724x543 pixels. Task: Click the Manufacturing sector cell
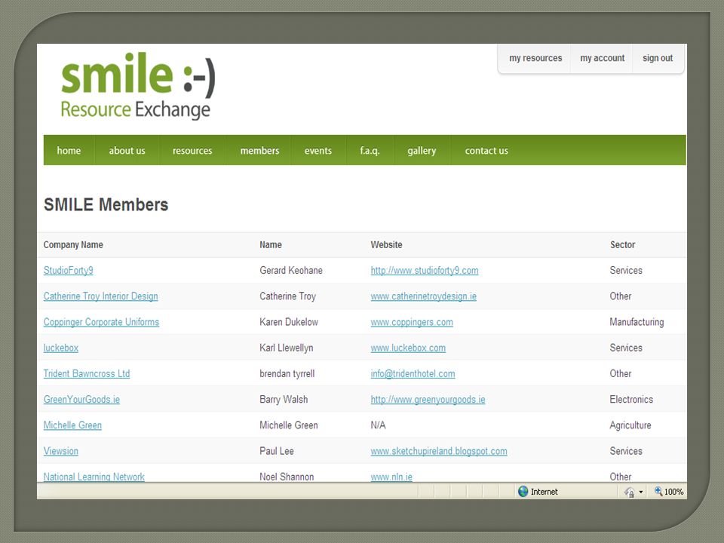point(637,322)
